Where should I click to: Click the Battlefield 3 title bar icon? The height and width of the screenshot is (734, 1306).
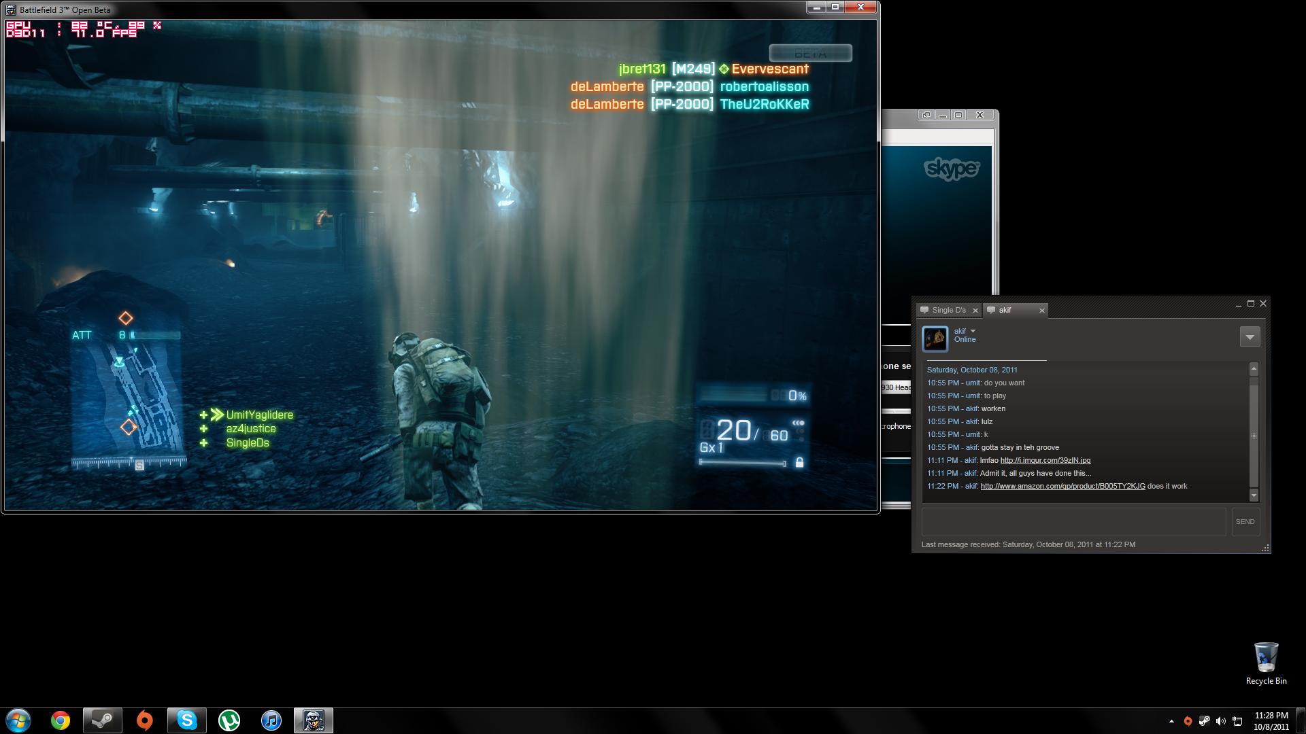(10, 10)
